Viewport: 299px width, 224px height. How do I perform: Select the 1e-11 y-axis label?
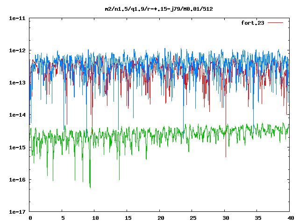17,18
